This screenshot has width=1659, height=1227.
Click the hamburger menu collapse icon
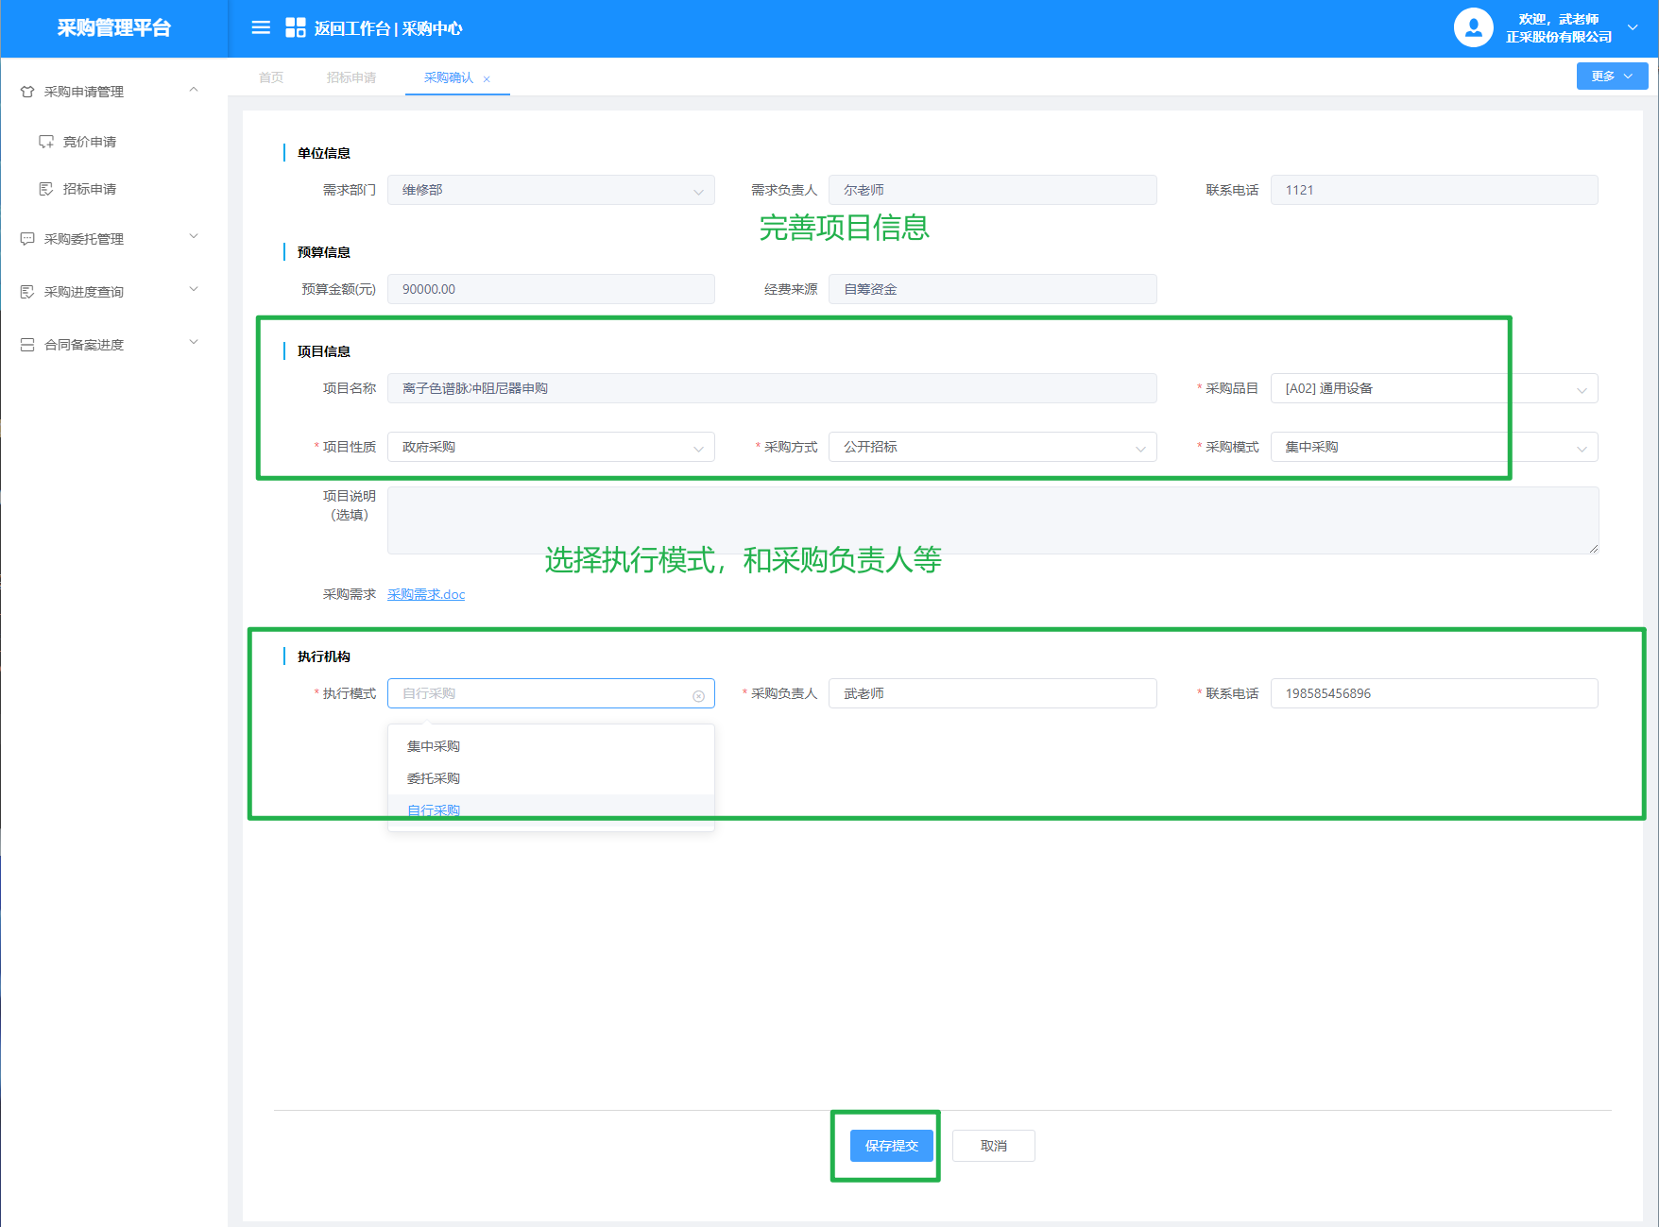[x=261, y=28]
